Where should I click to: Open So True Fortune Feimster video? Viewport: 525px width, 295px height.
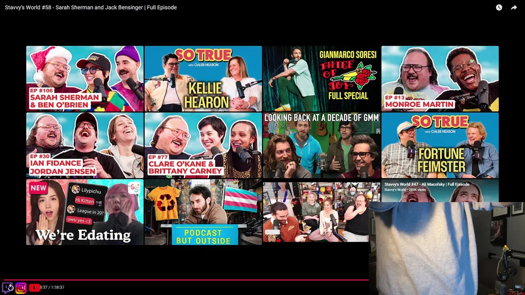[x=440, y=145]
